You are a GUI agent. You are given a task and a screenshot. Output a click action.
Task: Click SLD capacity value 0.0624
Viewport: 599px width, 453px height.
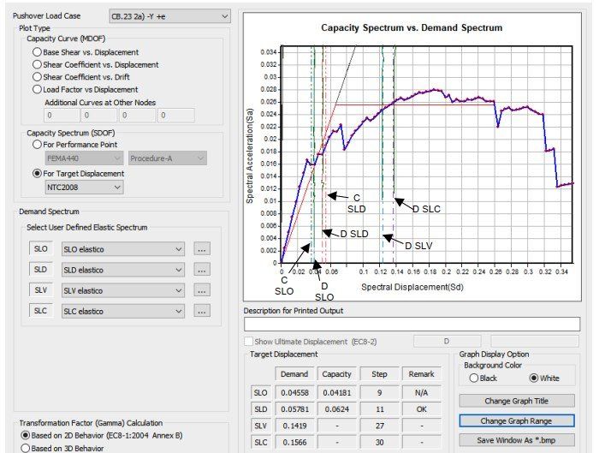[x=336, y=409]
